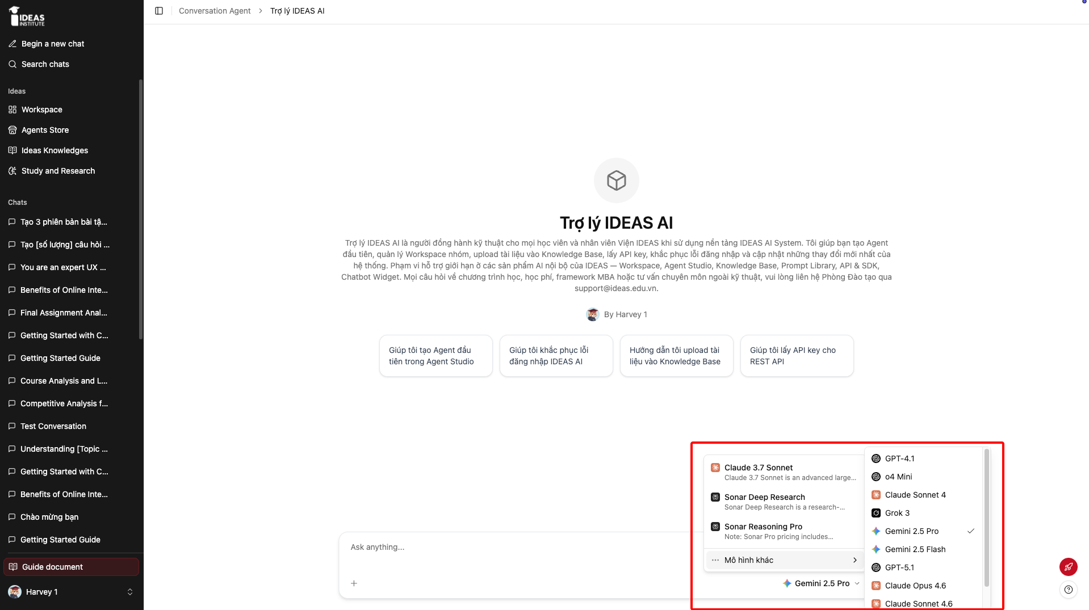Viewport: 1089px width, 610px height.
Task: Click the Study and Research icon
Action: point(12,171)
